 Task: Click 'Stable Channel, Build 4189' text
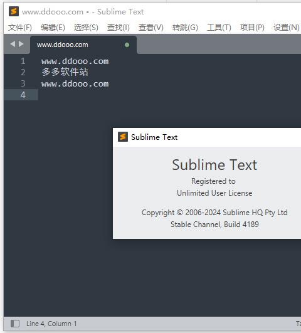click(x=214, y=225)
